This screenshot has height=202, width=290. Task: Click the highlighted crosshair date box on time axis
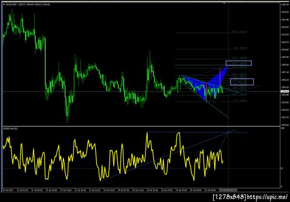pos(228,190)
